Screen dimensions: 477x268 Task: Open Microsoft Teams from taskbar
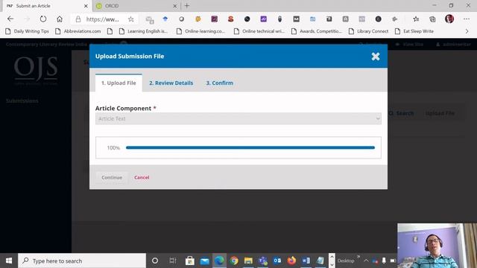tap(262, 261)
